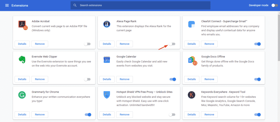
Task: Turn on Alexa Page Rank extension
Action: coord(172,44)
